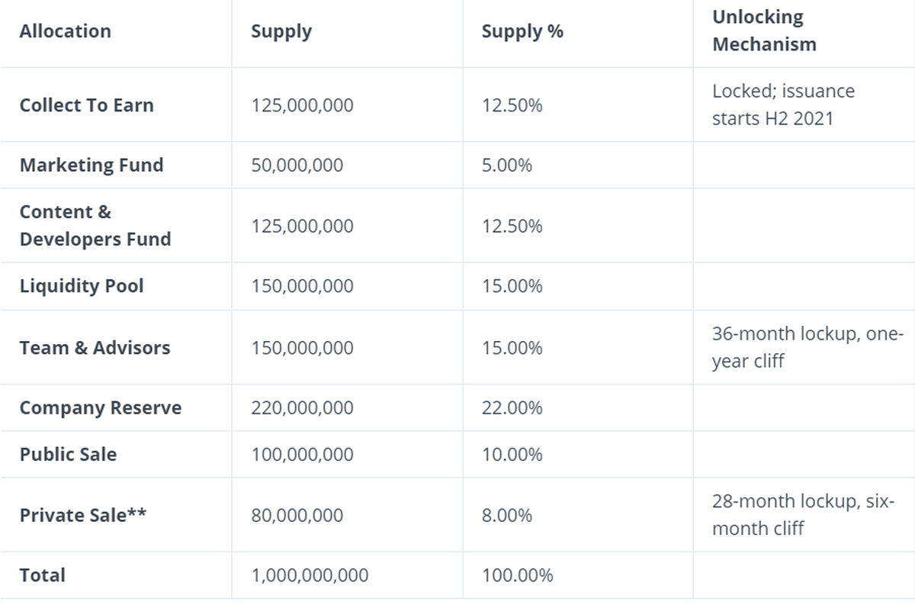Screen dimensions: 915x605
Task: Click the 80,000,000 supply value
Action: tap(297, 515)
